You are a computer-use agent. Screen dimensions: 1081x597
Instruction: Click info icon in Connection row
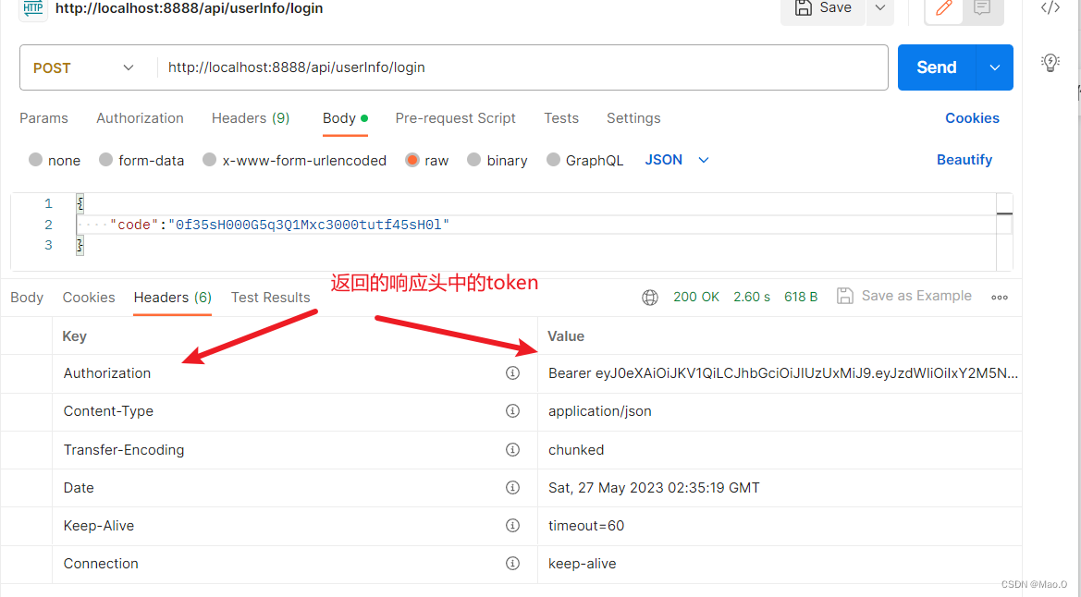pos(512,563)
